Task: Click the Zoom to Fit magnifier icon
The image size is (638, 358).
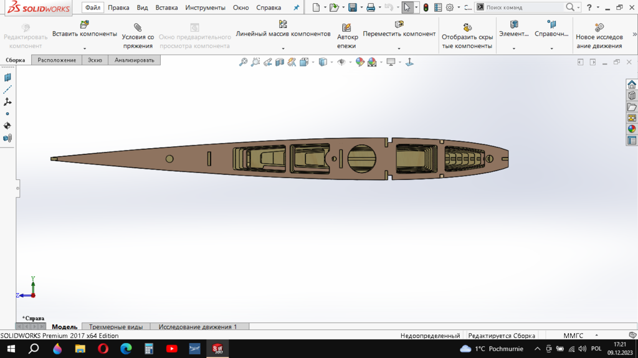Action: [x=244, y=62]
